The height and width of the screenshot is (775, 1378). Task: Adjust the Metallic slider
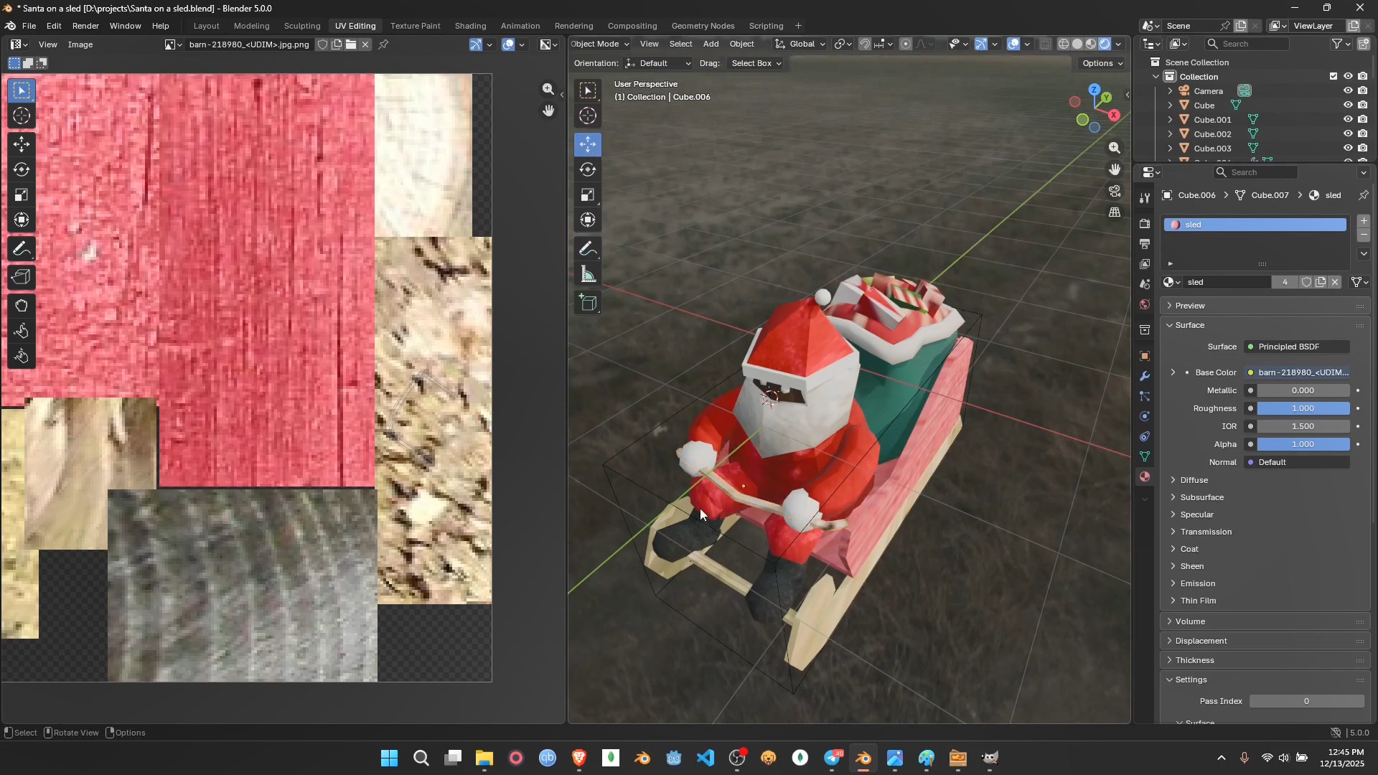pyautogui.click(x=1303, y=391)
